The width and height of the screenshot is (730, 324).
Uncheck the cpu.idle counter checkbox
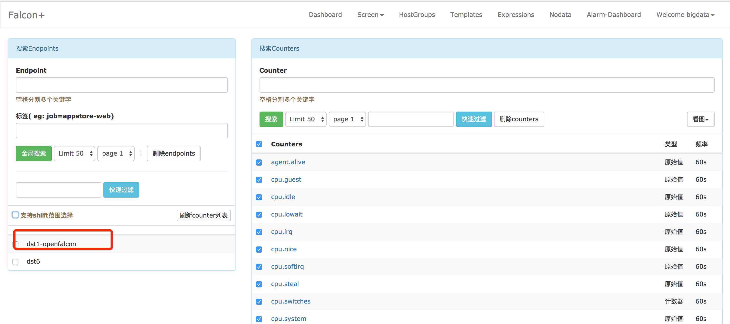(259, 197)
